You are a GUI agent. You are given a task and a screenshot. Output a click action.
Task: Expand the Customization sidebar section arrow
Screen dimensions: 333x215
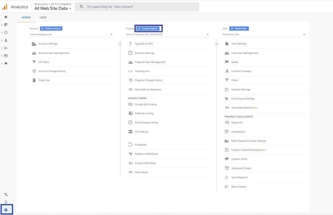click(2, 25)
